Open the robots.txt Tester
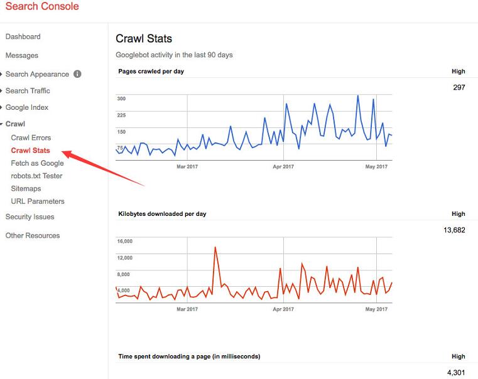 coord(36,176)
